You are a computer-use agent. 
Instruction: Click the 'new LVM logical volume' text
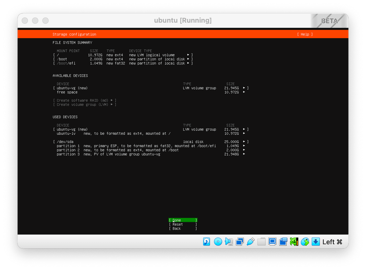pos(152,55)
